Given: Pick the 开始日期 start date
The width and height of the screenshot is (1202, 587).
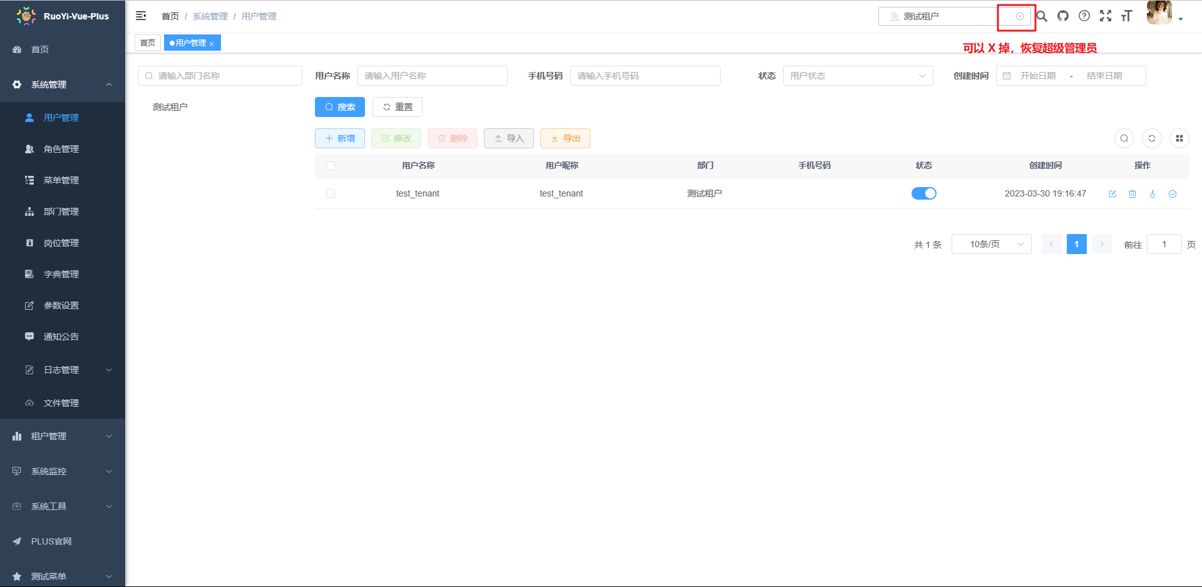Looking at the screenshot, I should (1038, 76).
